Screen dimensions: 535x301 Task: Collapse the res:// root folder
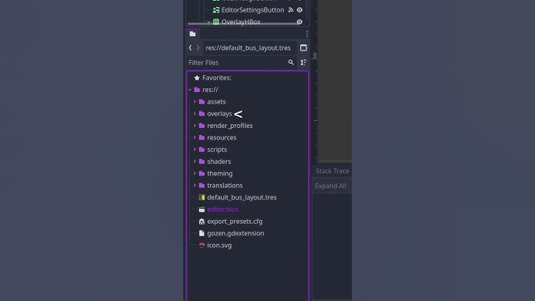click(190, 90)
